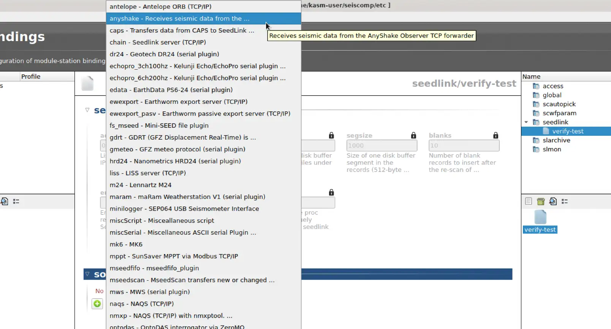Click the lock icon above segsize field
The height and width of the screenshot is (329, 611).
coord(413,135)
